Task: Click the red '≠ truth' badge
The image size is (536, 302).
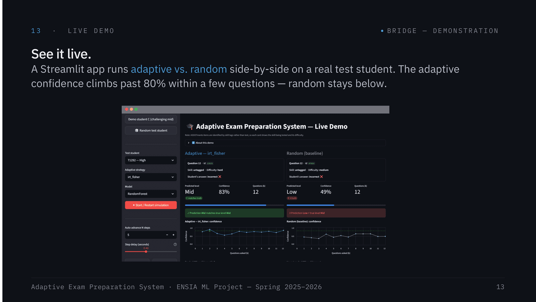Action: (x=292, y=198)
